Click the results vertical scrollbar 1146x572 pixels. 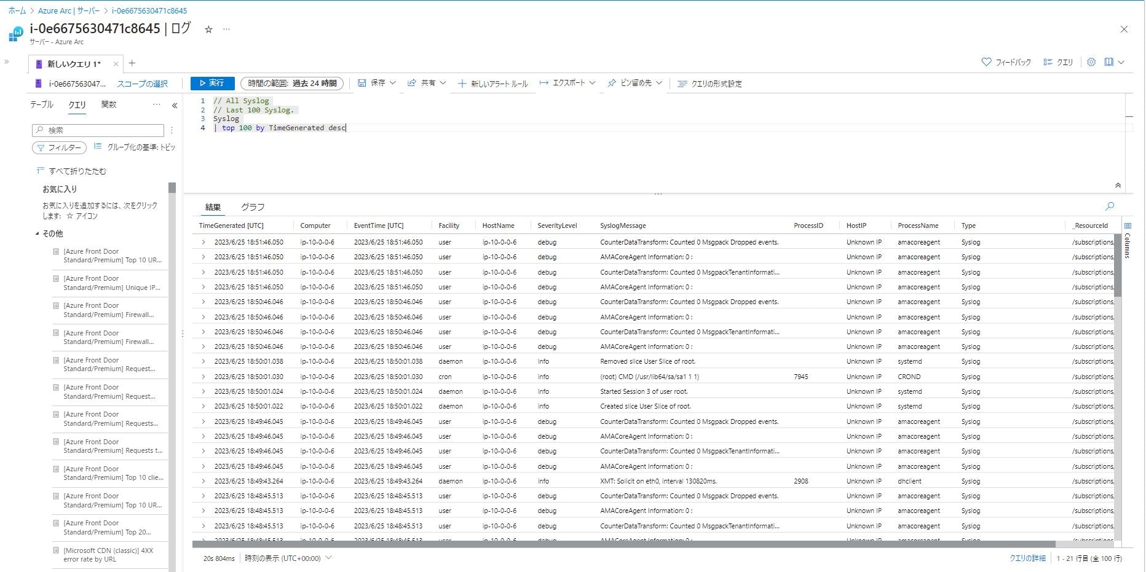(x=1118, y=264)
